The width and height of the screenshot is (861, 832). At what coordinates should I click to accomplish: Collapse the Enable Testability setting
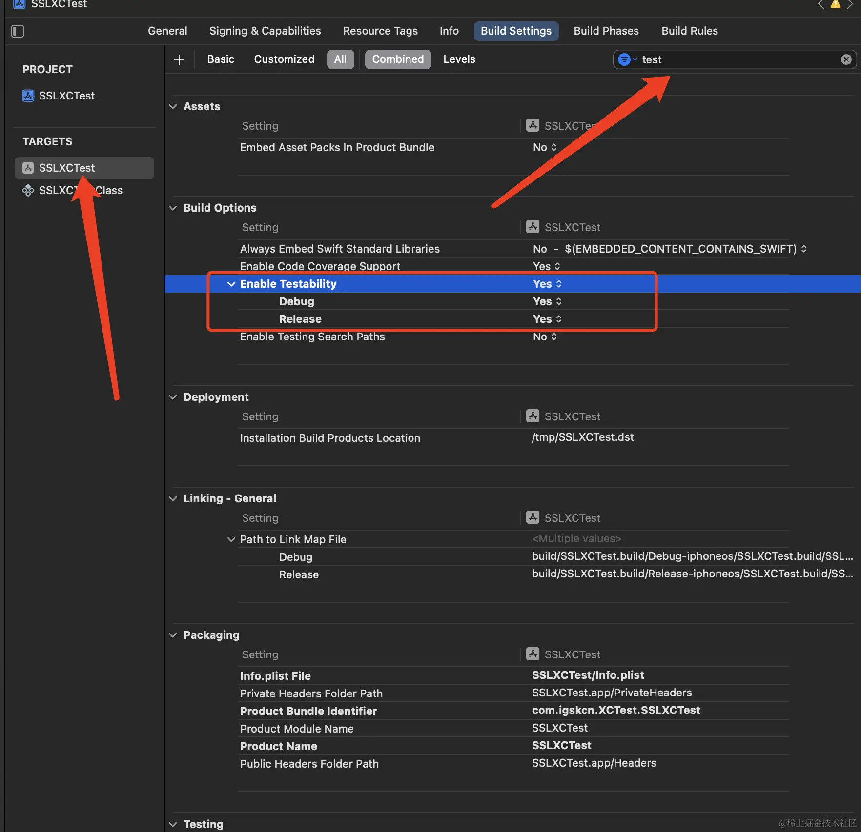(231, 284)
